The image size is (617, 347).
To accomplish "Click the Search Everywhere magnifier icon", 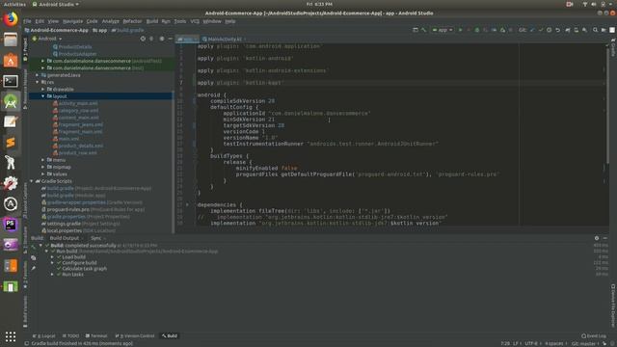I will [595, 30].
